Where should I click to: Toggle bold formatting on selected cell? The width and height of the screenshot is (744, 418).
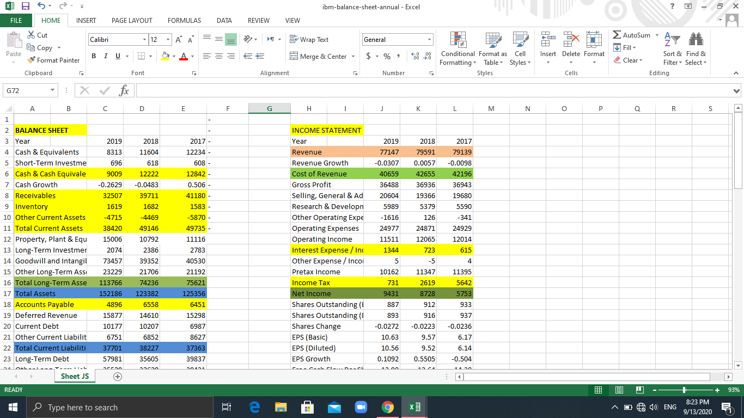93,56
